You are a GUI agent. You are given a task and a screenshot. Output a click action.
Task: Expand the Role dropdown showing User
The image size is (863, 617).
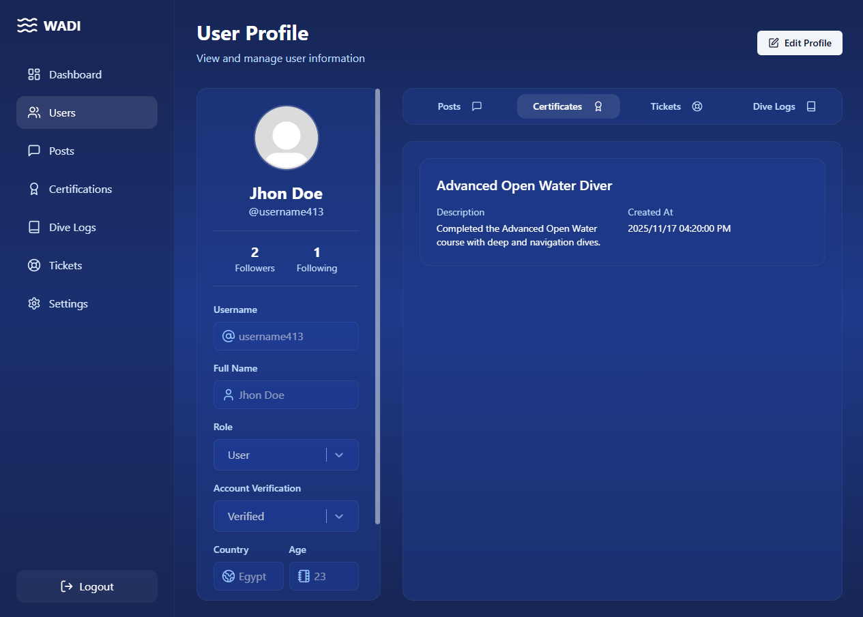coord(270,455)
